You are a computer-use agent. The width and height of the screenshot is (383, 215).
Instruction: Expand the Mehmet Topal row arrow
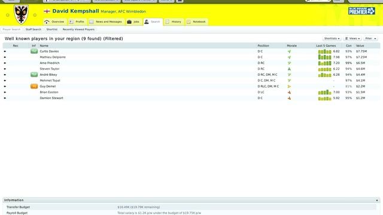(x=5, y=81)
